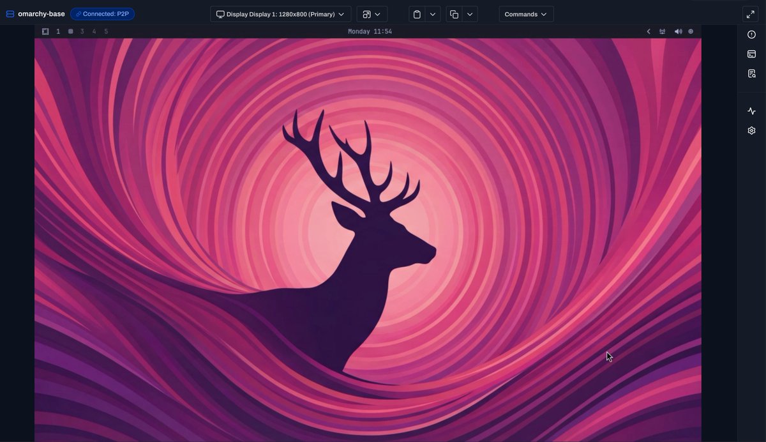Click the omarchy-base server icon
The height and width of the screenshot is (442, 766).
point(10,14)
